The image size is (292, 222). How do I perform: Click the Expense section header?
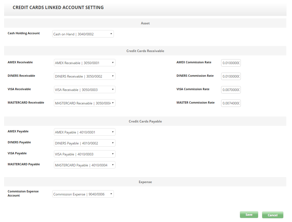pos(145,182)
